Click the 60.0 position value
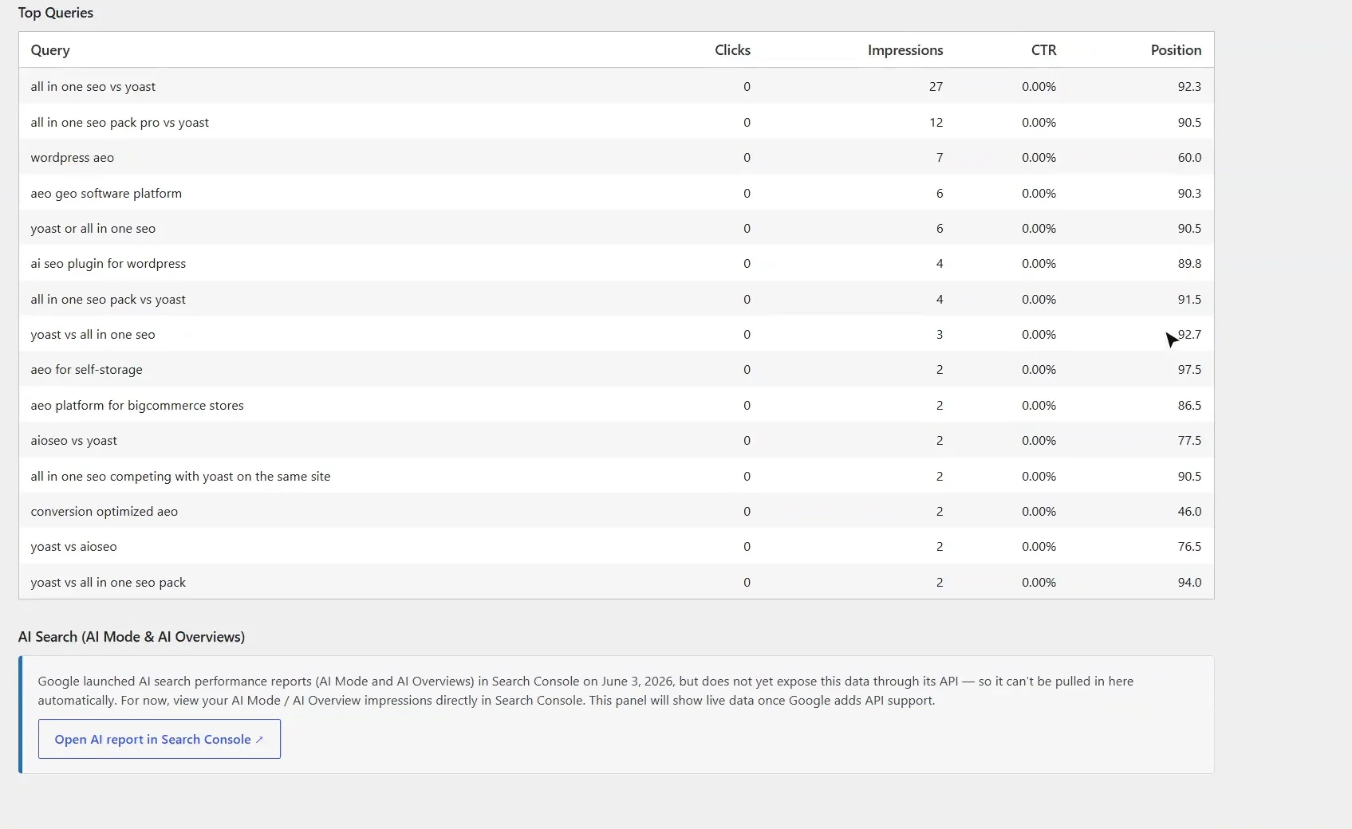Viewport: 1352px width, 829px height. tap(1189, 158)
